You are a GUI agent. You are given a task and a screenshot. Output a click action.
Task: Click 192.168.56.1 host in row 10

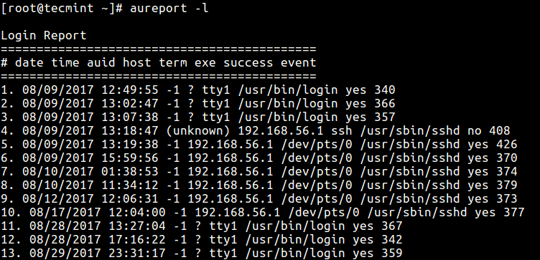click(238, 213)
